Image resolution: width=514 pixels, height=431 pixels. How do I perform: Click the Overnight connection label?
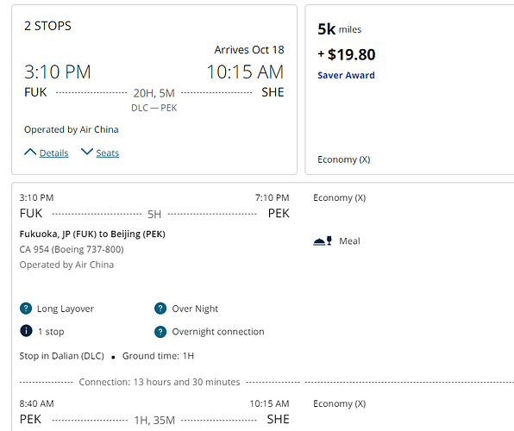218,332
